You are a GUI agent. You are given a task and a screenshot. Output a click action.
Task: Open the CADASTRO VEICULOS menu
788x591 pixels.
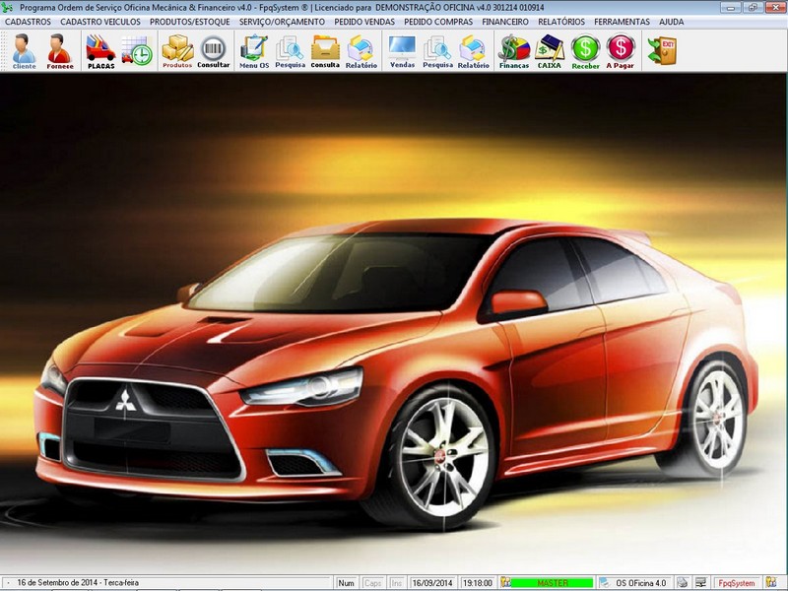click(x=100, y=22)
